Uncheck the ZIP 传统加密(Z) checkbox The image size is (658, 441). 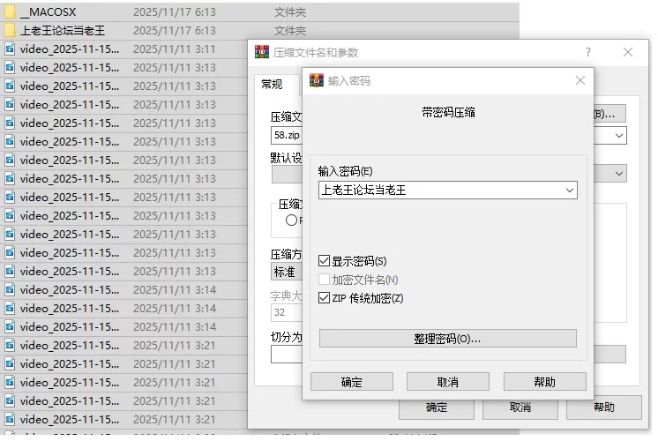(x=324, y=298)
